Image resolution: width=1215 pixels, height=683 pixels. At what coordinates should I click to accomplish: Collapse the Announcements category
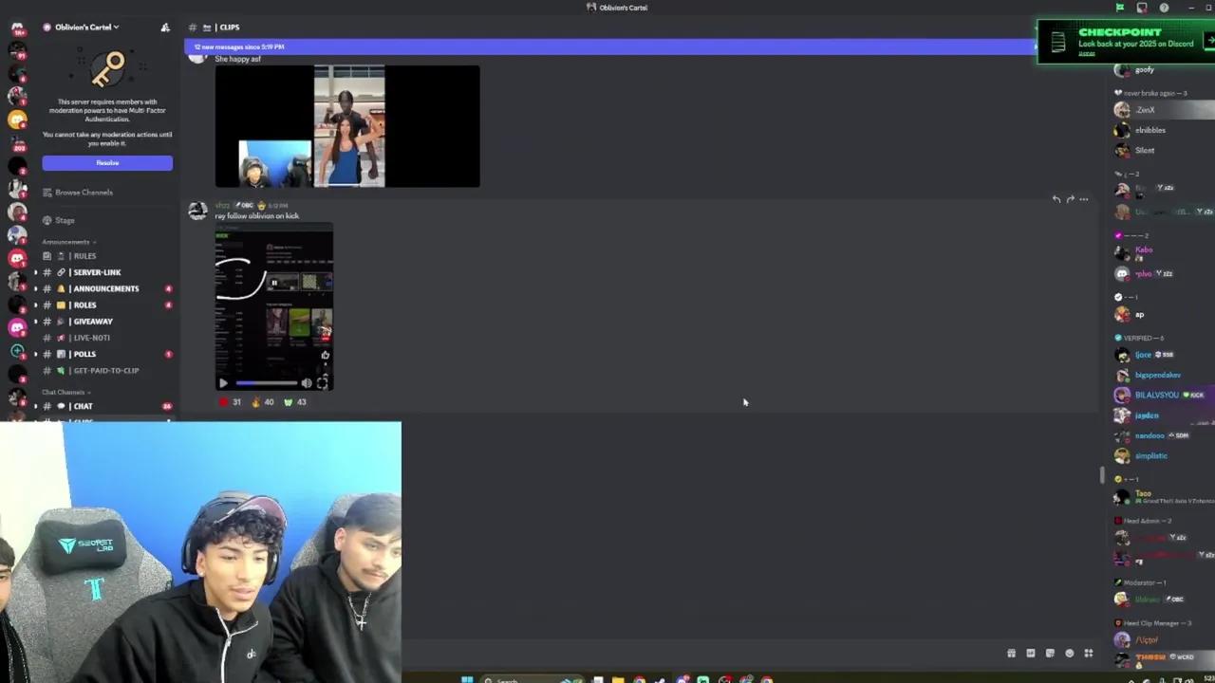(x=65, y=241)
